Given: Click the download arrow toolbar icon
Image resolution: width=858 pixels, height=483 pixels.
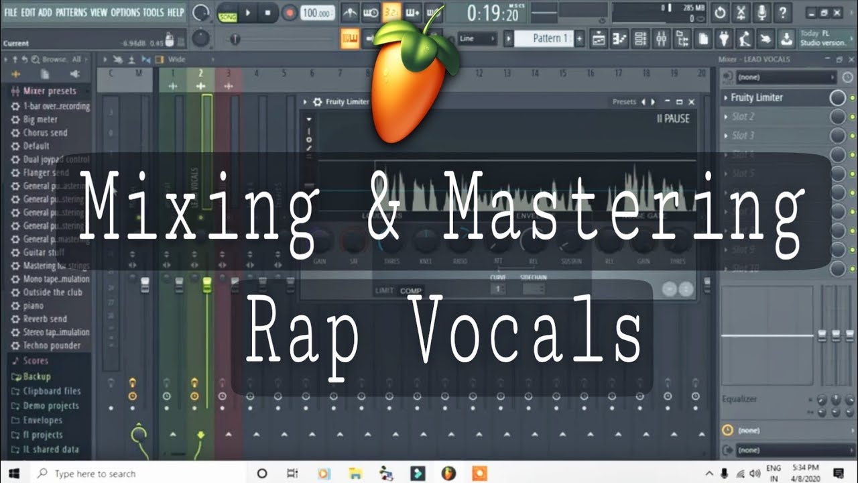Looking at the screenshot, I should (x=786, y=39).
